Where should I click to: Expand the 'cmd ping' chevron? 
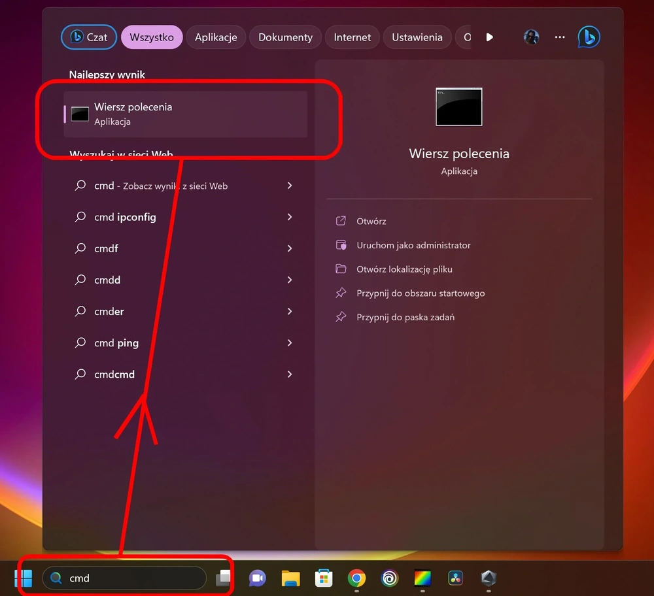[x=290, y=342]
